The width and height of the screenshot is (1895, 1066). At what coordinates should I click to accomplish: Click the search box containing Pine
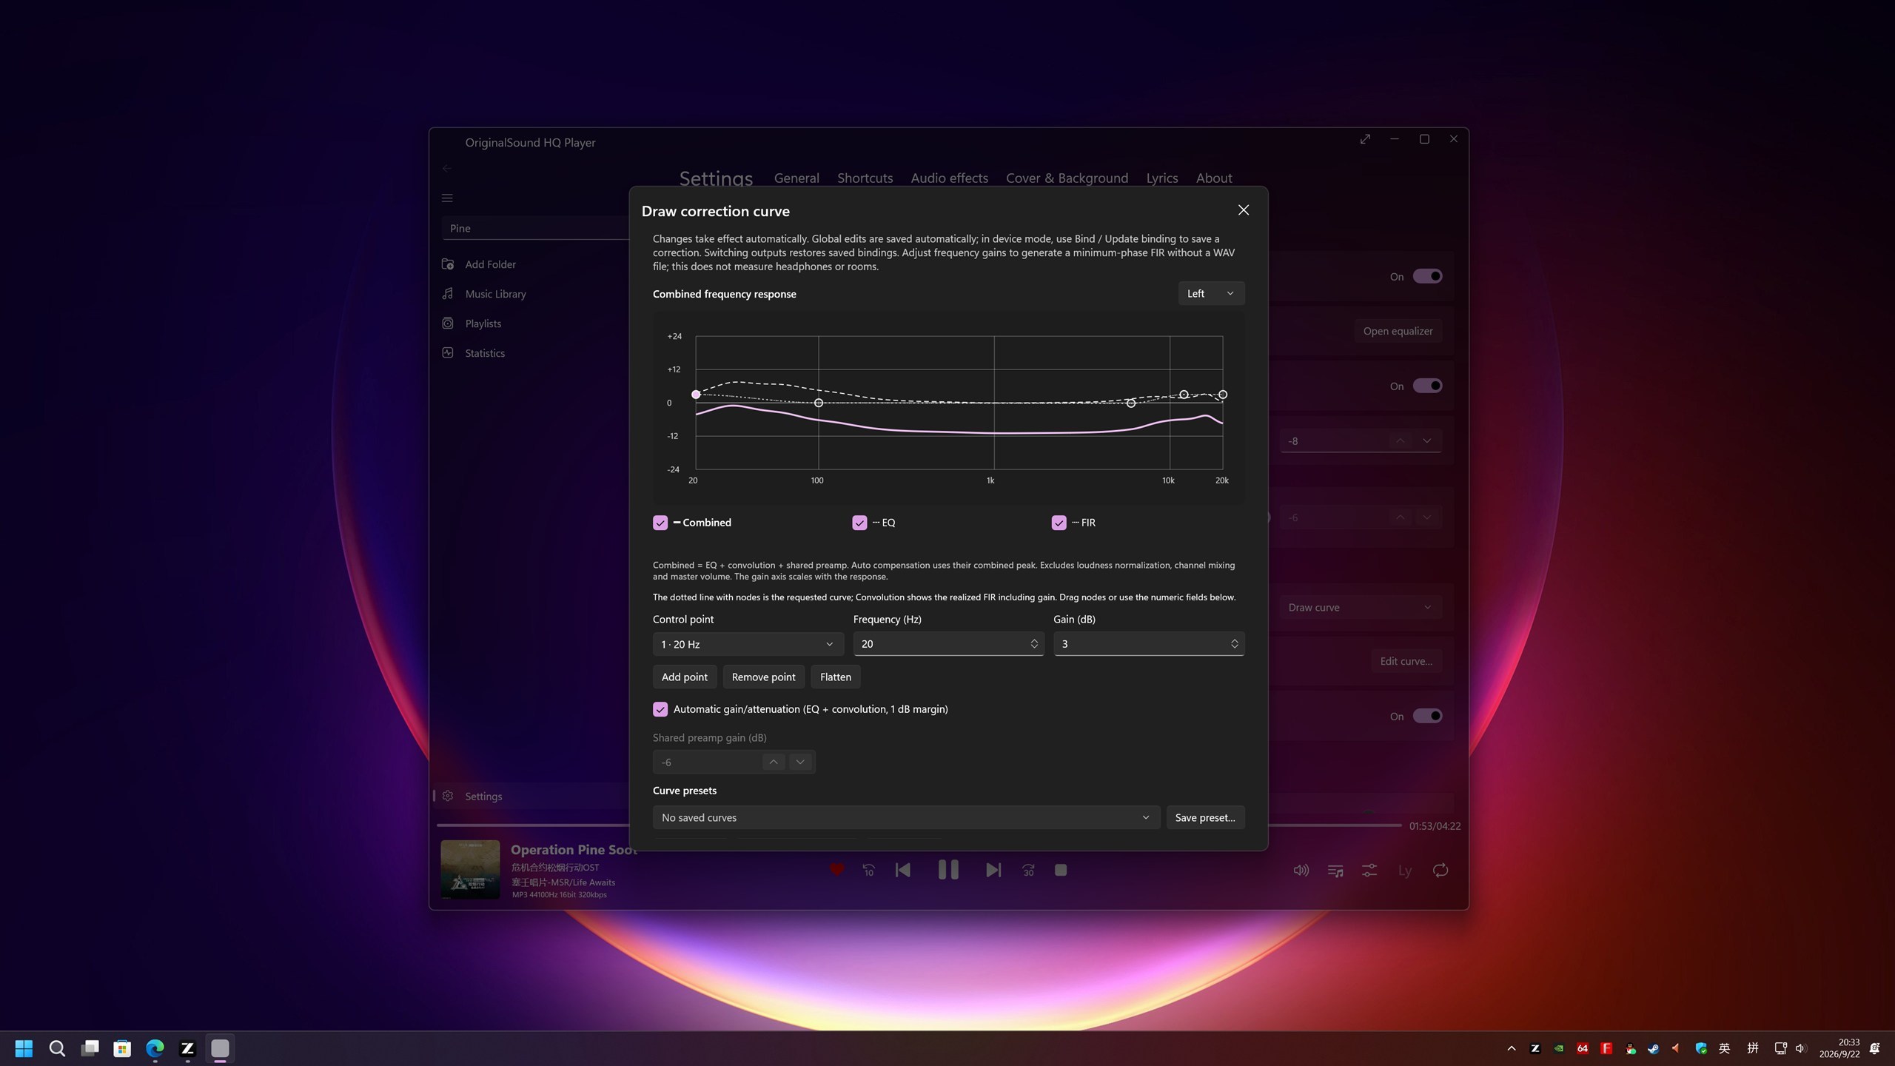(537, 228)
